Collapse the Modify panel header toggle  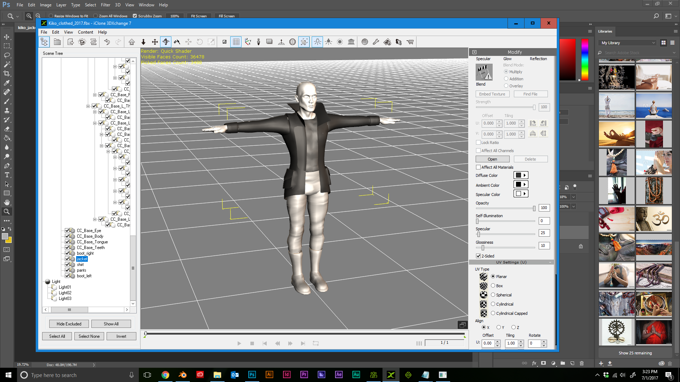474,52
